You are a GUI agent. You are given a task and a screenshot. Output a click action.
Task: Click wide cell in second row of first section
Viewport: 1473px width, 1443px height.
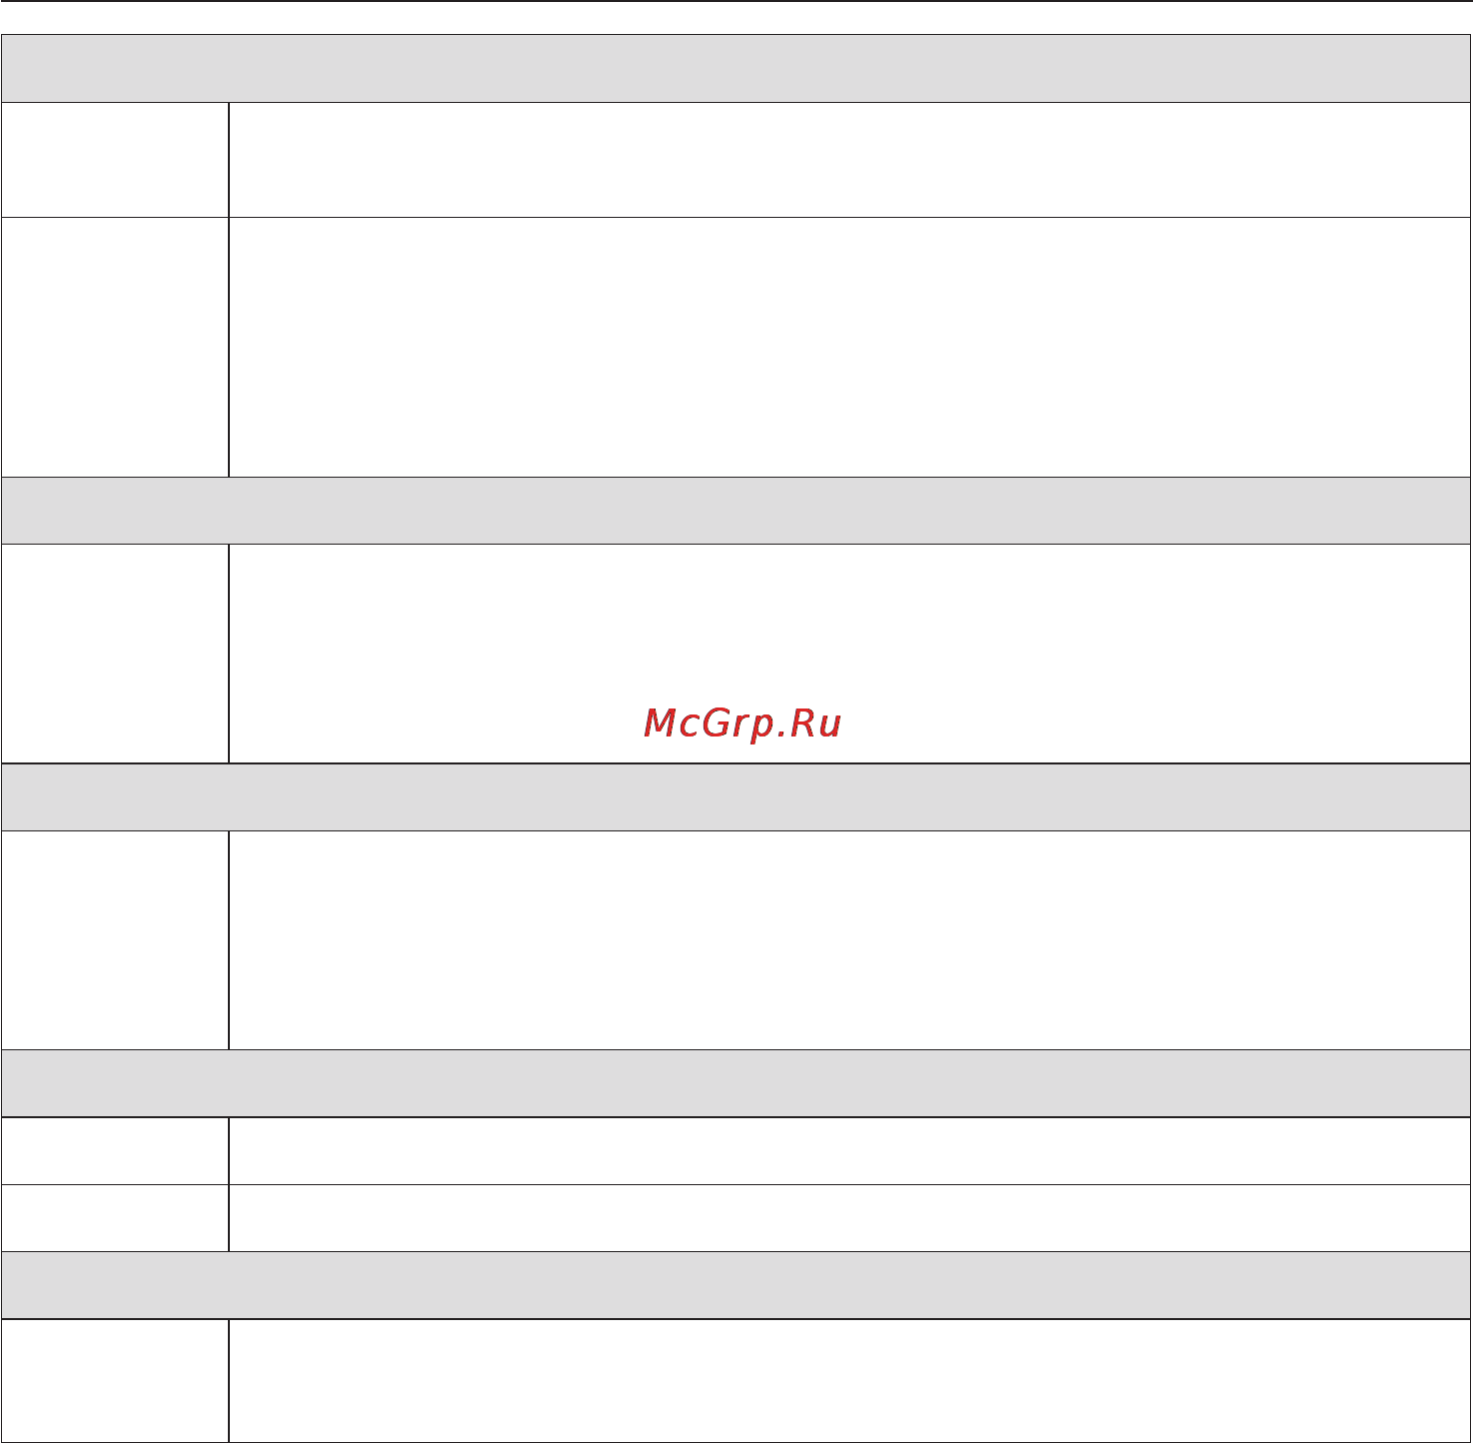(x=849, y=348)
